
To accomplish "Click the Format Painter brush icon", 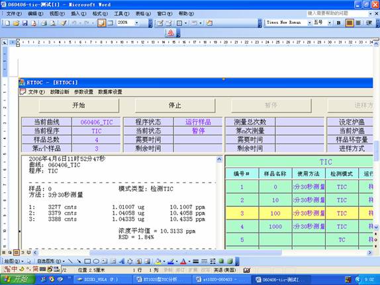I will 64,23.
